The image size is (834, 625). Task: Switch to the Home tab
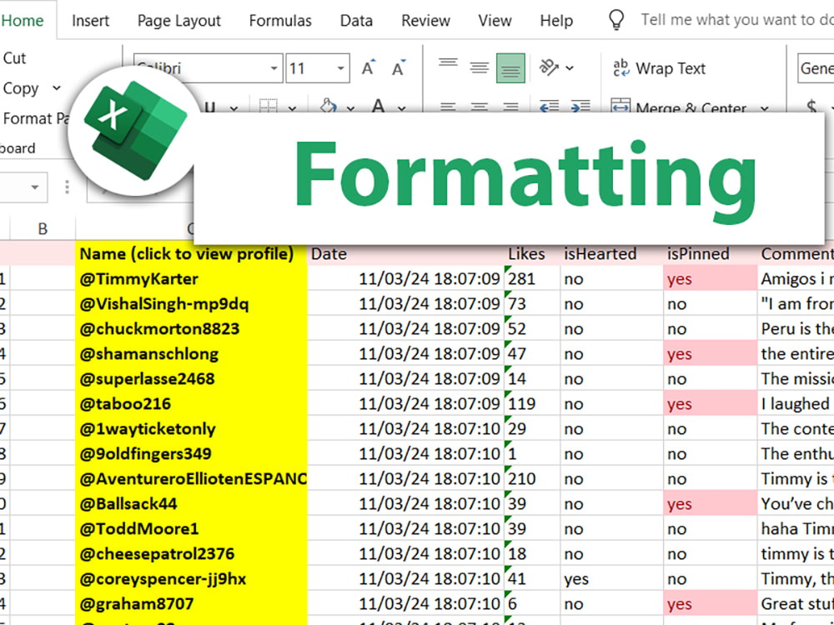pos(23,20)
